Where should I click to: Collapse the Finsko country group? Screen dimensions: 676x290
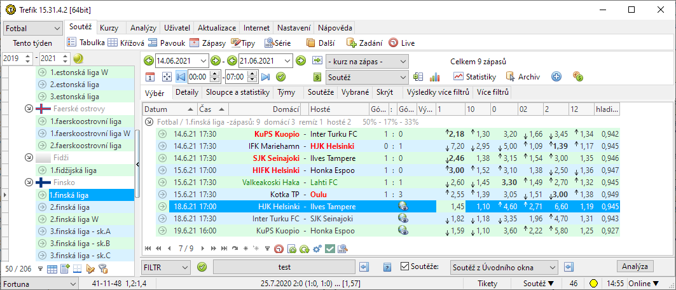click(x=29, y=183)
